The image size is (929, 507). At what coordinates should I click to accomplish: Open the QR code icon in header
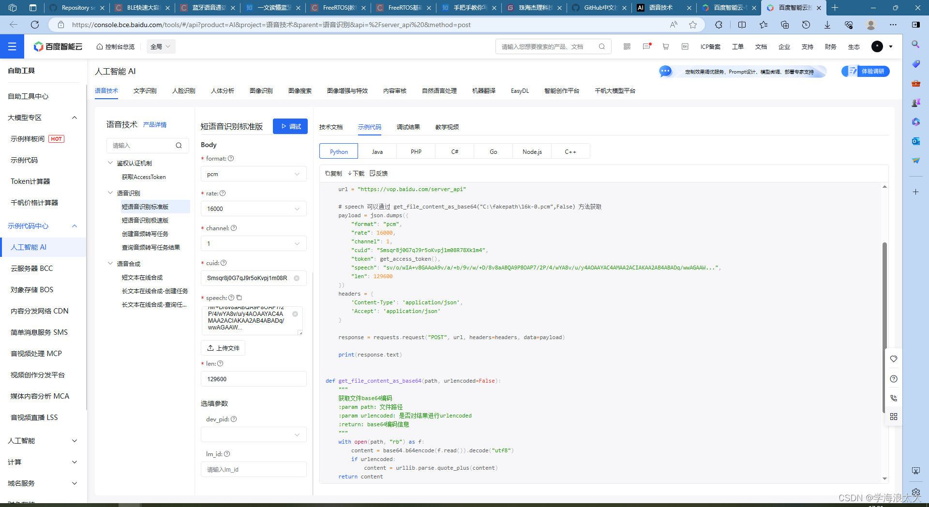pos(627,46)
